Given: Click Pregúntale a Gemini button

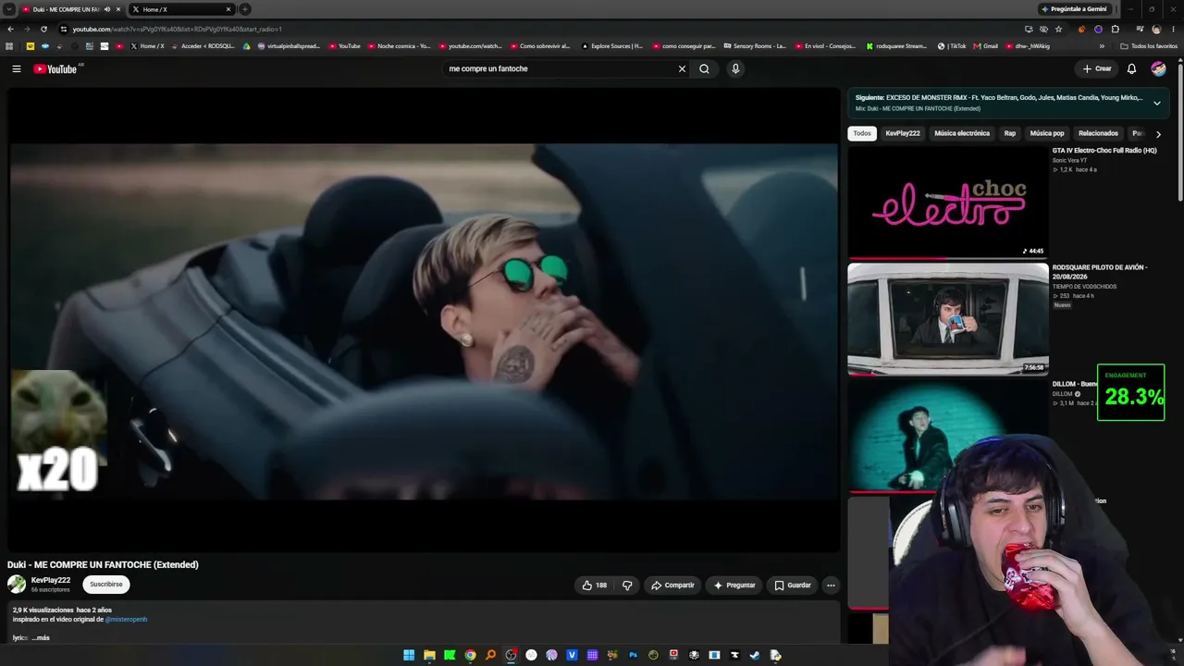Looking at the screenshot, I should tap(1074, 9).
